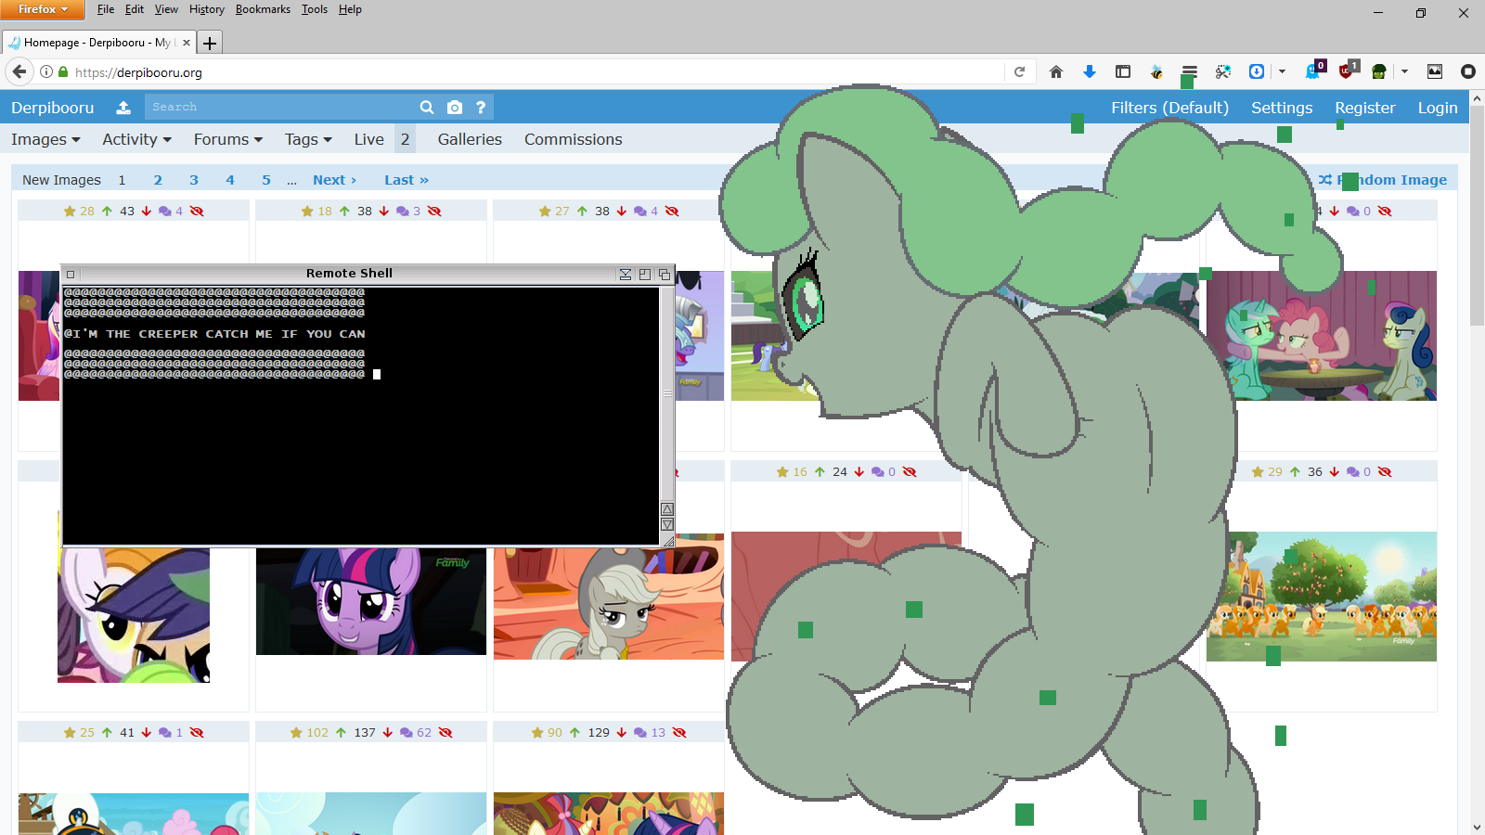
Task: Open the blue downloads arrow in the toolbar
Action: point(1090,71)
